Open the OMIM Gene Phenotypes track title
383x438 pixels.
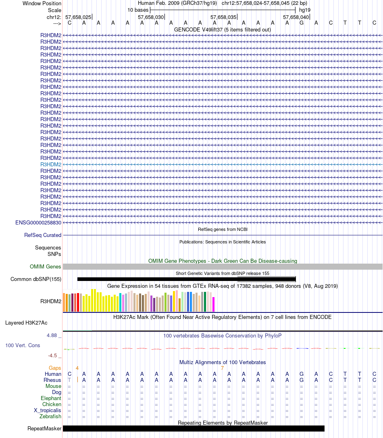click(x=223, y=261)
